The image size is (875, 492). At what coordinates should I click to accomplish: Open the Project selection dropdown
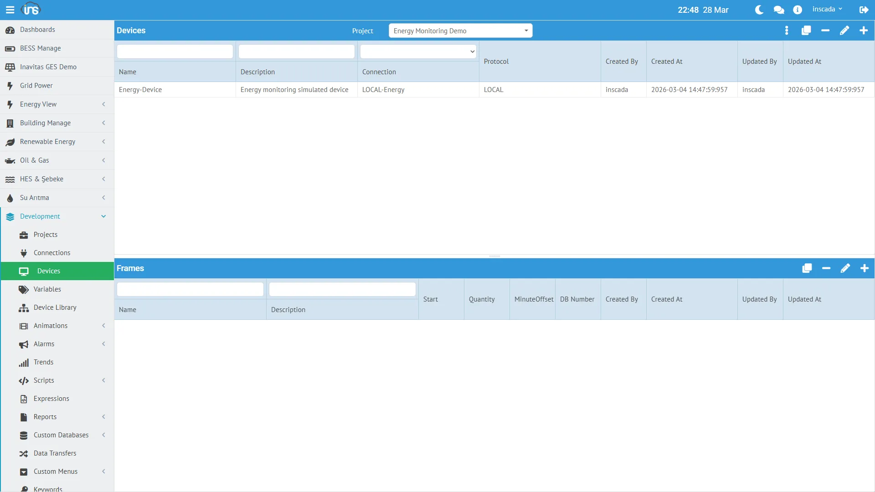pos(460,31)
